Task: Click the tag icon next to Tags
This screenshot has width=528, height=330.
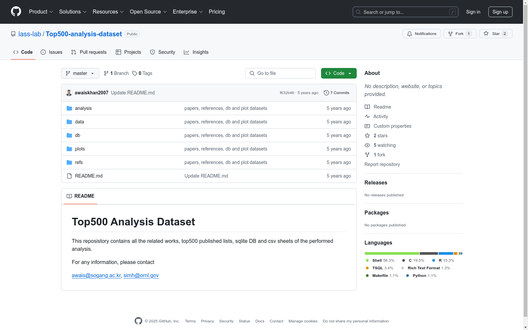Action: [135, 73]
